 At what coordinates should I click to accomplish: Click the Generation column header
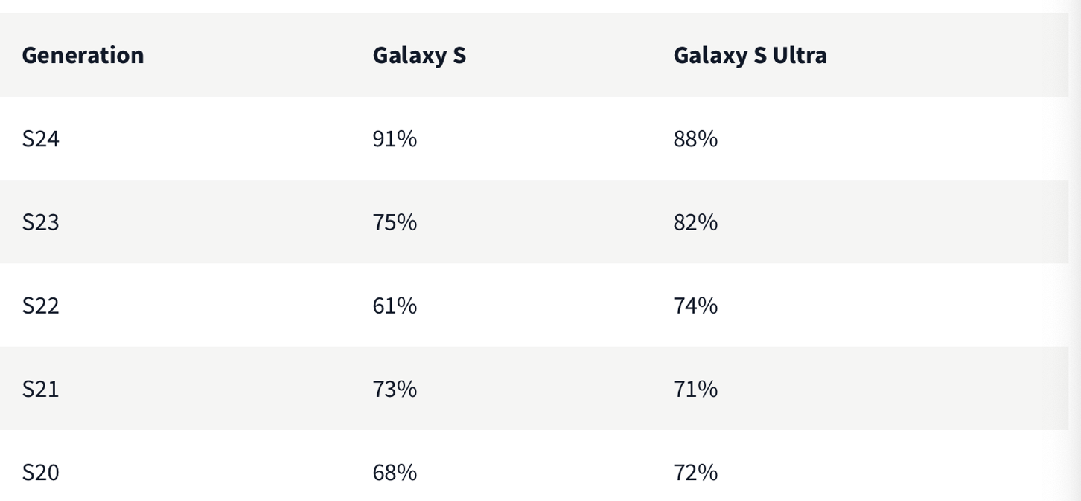point(83,55)
